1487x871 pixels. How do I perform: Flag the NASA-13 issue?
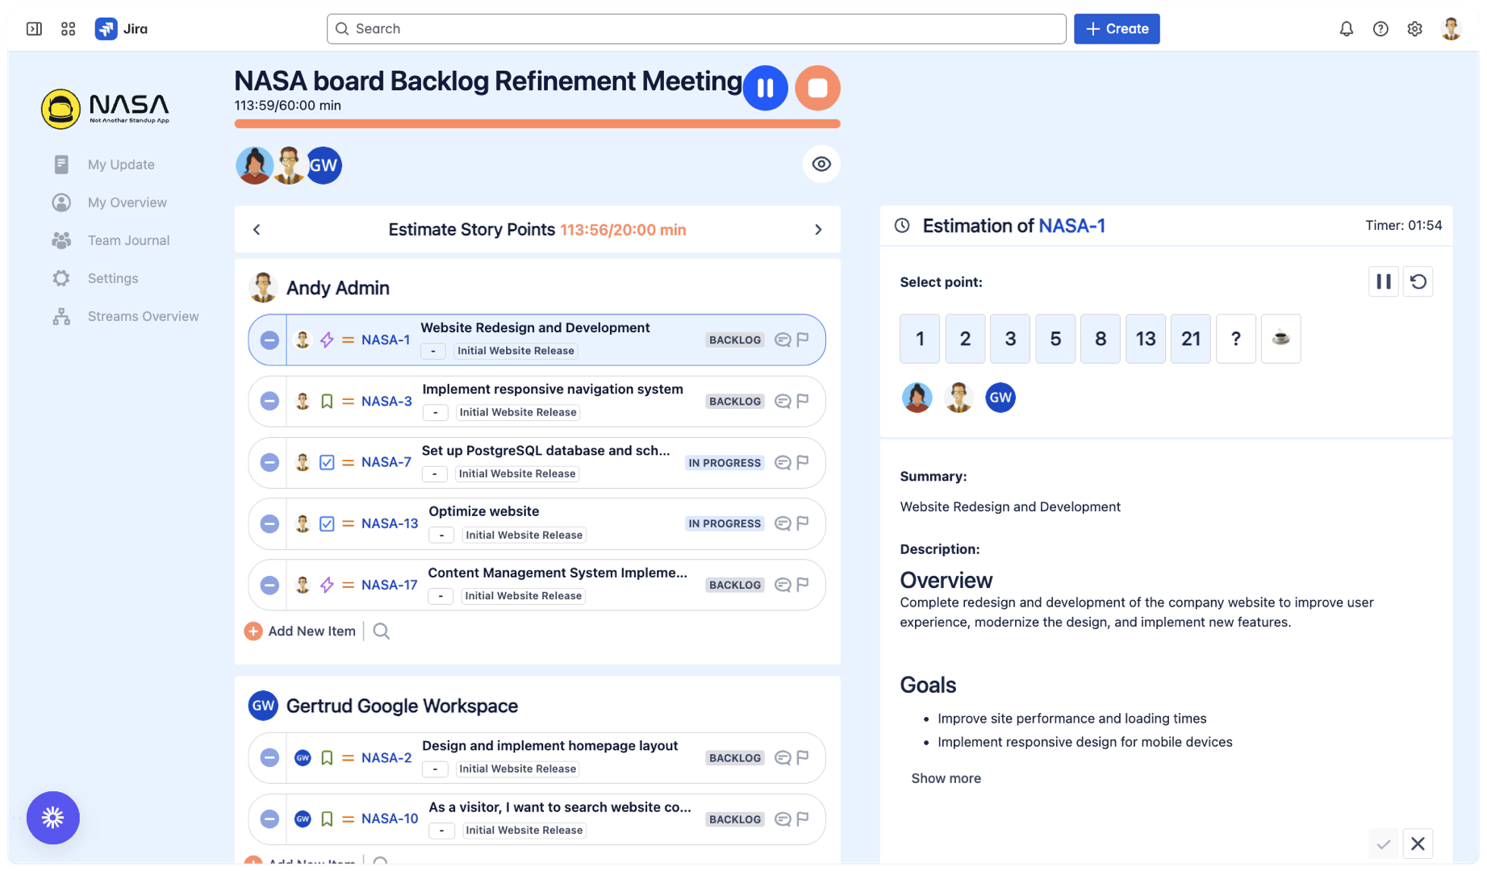click(803, 523)
